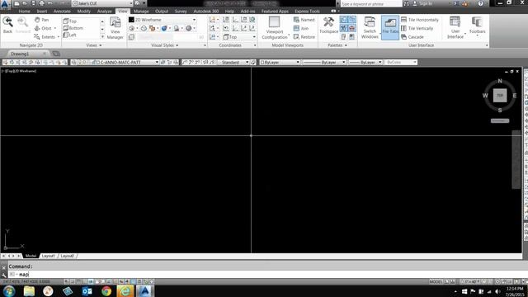Select the Drawing1 file tab

click(20, 54)
